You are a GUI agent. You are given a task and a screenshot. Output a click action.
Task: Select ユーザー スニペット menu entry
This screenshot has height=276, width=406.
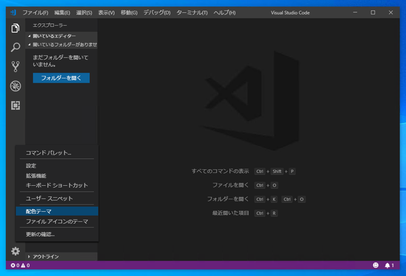[57, 199]
